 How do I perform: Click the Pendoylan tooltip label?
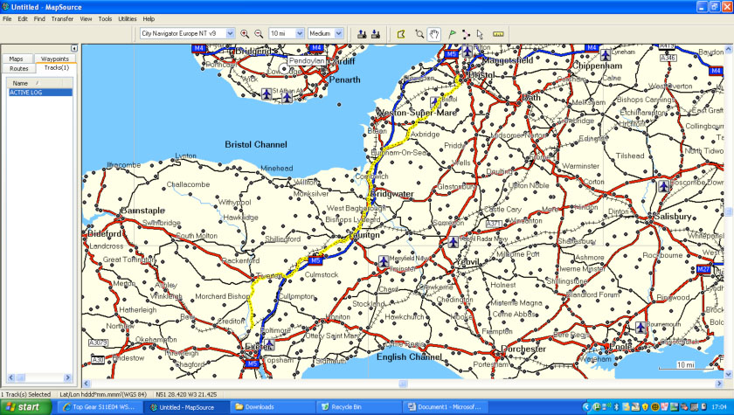click(x=307, y=61)
